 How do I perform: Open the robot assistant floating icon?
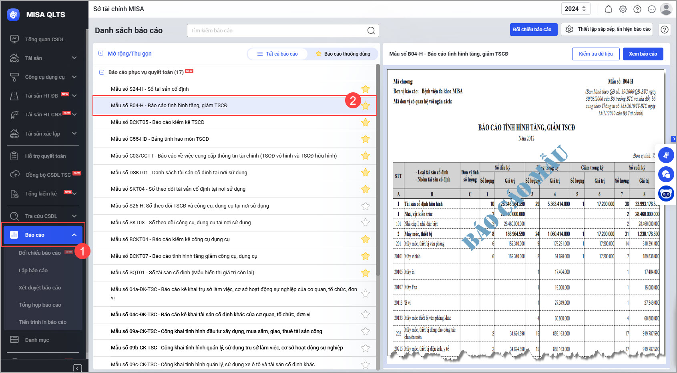coord(666,194)
